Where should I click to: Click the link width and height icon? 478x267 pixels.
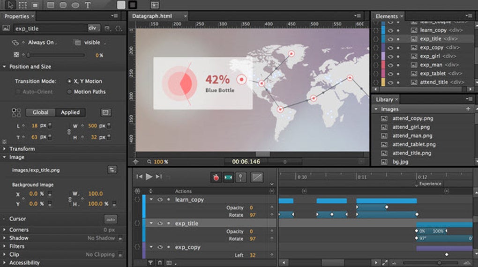click(x=69, y=132)
